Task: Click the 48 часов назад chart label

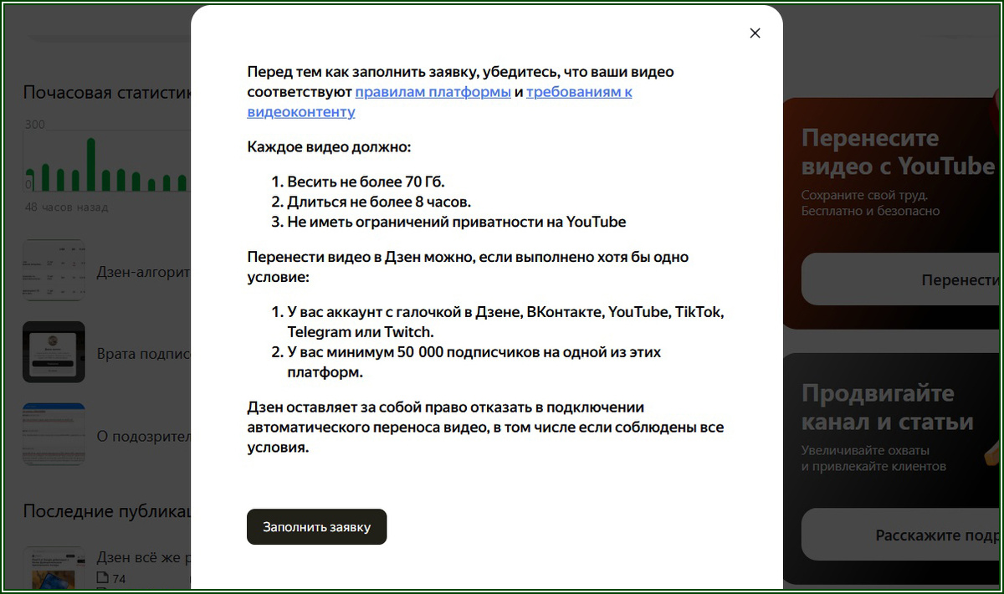Action: [64, 207]
